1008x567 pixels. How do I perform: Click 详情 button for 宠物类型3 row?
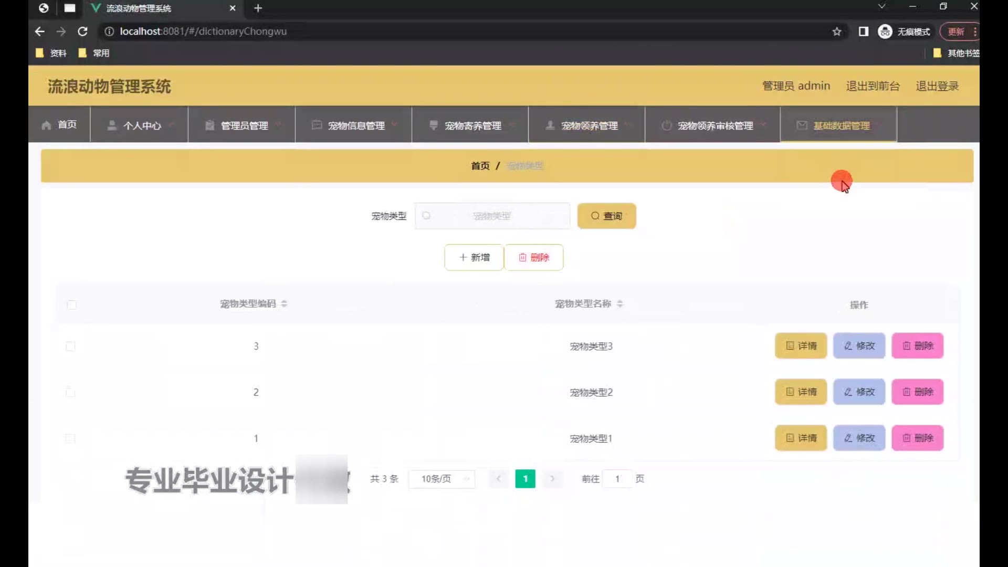coord(801,346)
